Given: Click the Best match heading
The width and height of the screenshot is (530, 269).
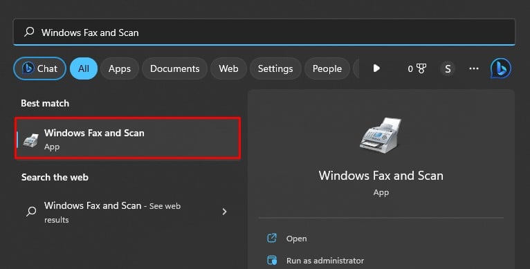Looking at the screenshot, I should click(45, 104).
